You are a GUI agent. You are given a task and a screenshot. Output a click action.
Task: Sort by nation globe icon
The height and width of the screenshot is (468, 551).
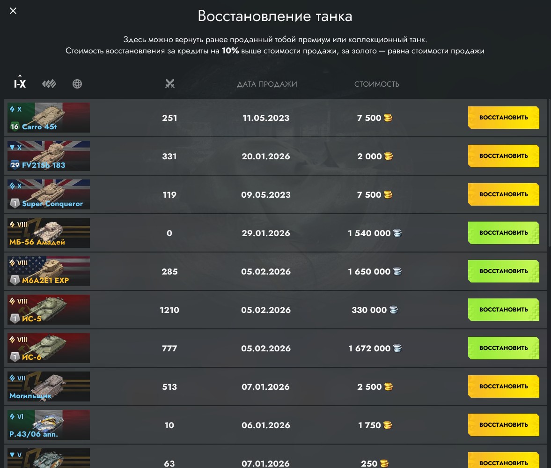click(x=77, y=84)
